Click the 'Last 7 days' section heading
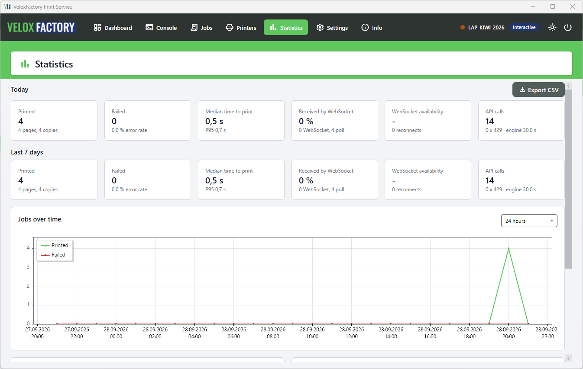The image size is (583, 369). (x=27, y=152)
